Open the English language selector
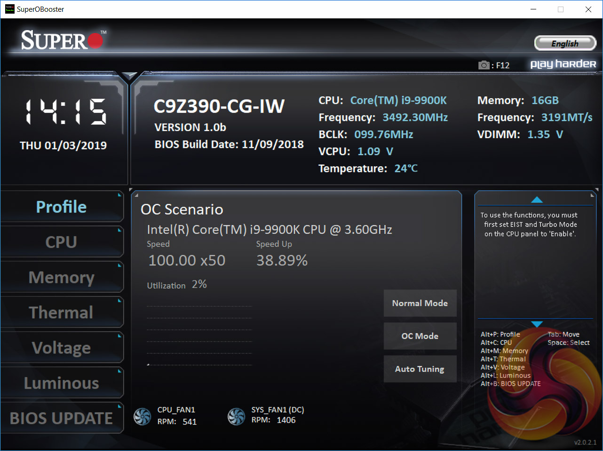Viewport: 603px width, 451px height. (565, 43)
